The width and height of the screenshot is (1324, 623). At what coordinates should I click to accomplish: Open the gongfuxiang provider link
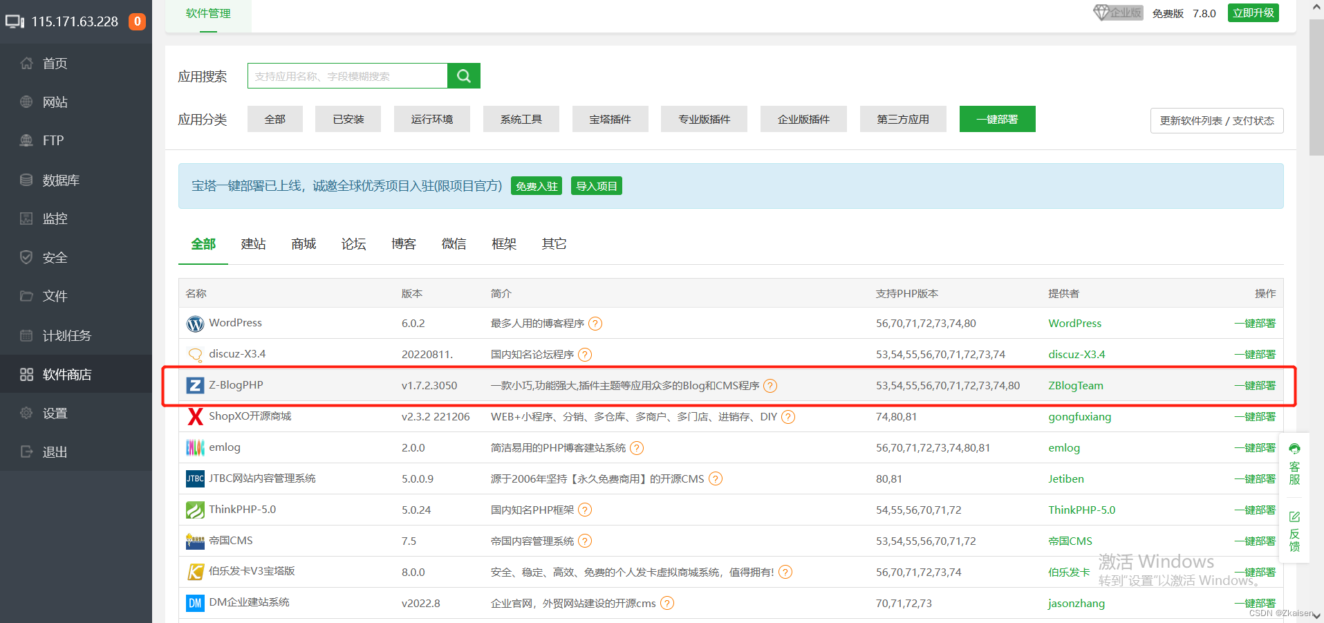coord(1080,417)
